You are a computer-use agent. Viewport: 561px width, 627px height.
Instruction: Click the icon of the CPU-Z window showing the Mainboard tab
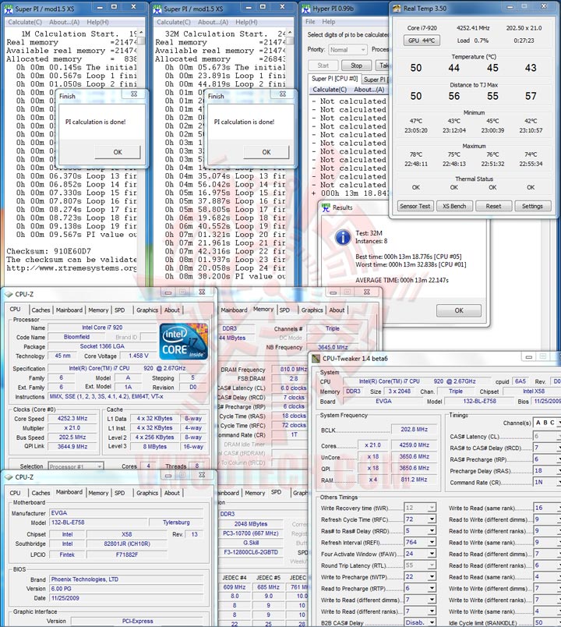coord(9,477)
